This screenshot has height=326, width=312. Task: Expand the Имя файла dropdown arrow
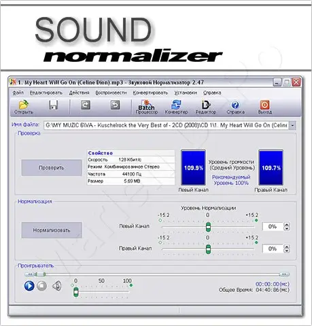292,125
